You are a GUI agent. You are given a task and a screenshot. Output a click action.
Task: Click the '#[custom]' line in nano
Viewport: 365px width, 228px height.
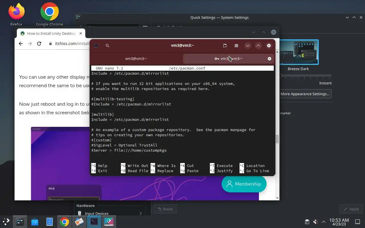(x=102, y=140)
